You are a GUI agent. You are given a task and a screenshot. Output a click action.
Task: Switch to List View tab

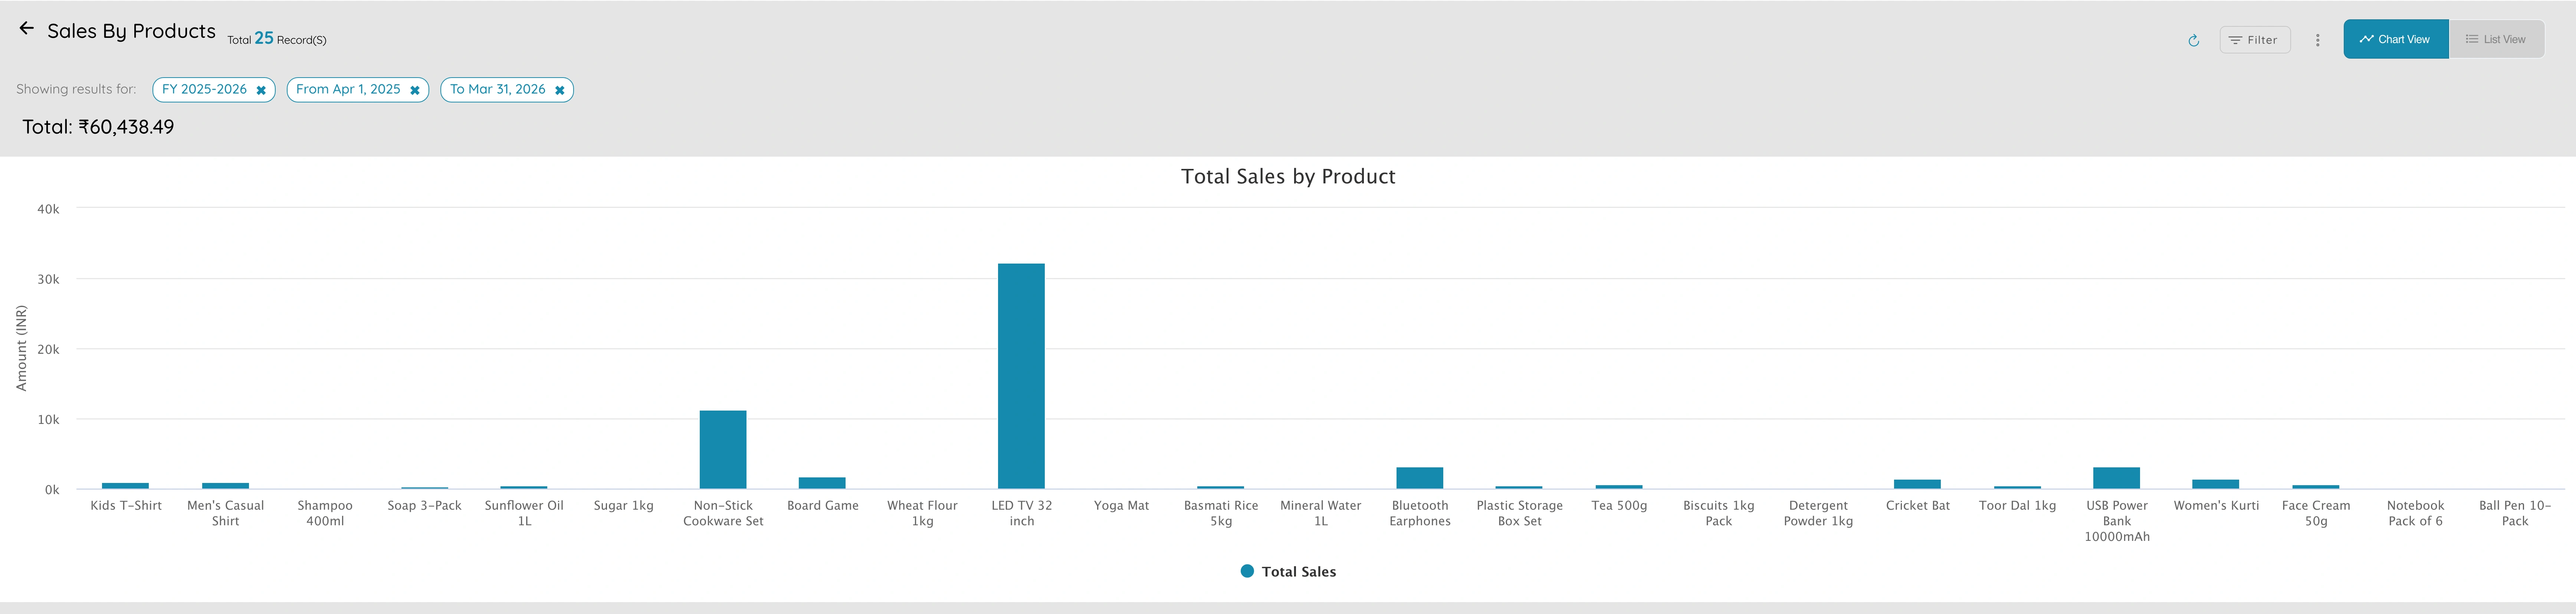[x=2496, y=39]
